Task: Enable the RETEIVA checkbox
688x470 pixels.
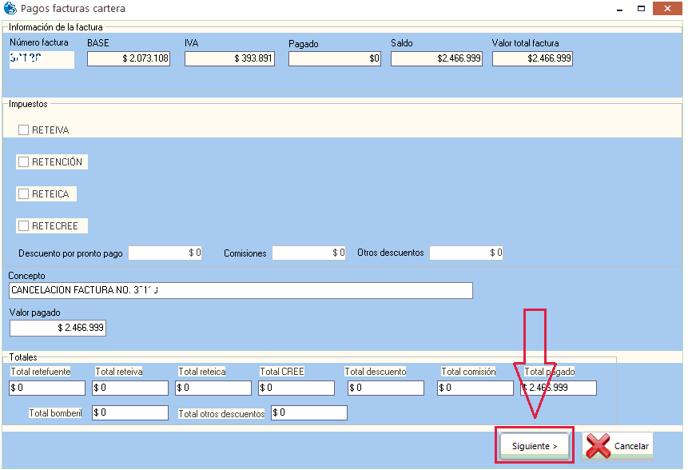Action: click(x=24, y=129)
